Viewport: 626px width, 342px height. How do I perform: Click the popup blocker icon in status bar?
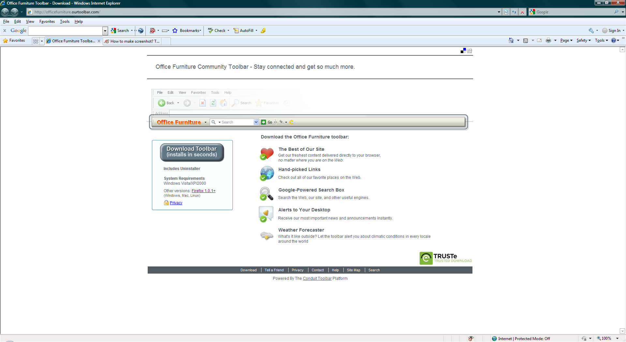point(471,338)
